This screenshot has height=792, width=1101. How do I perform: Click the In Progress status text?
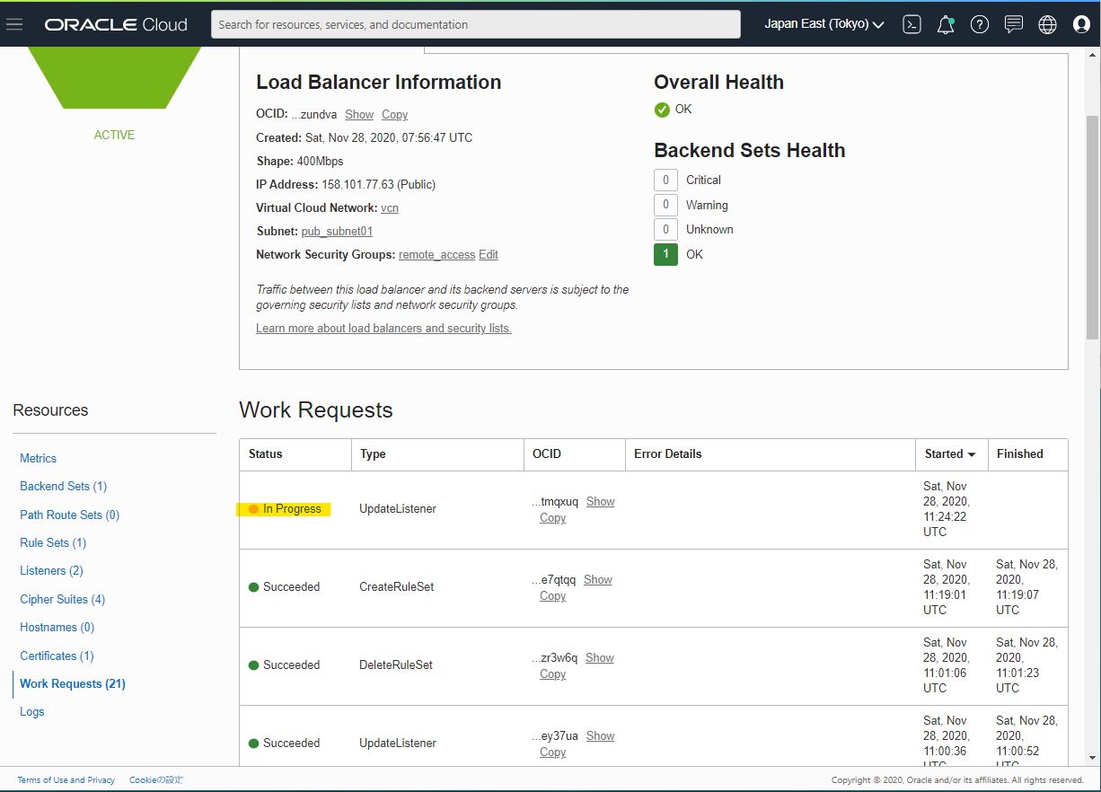pos(292,508)
